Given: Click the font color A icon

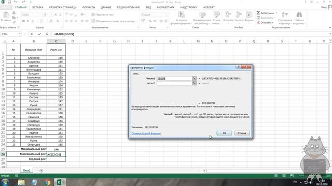Looking at the screenshot, I should pyautogui.click(x=58, y=21).
